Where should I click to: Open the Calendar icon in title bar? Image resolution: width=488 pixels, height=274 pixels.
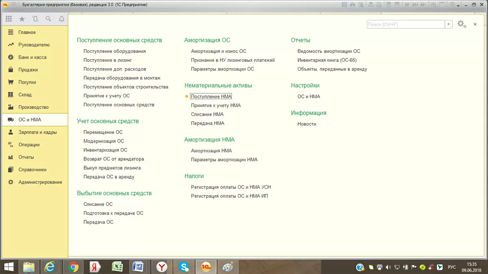(x=397, y=5)
